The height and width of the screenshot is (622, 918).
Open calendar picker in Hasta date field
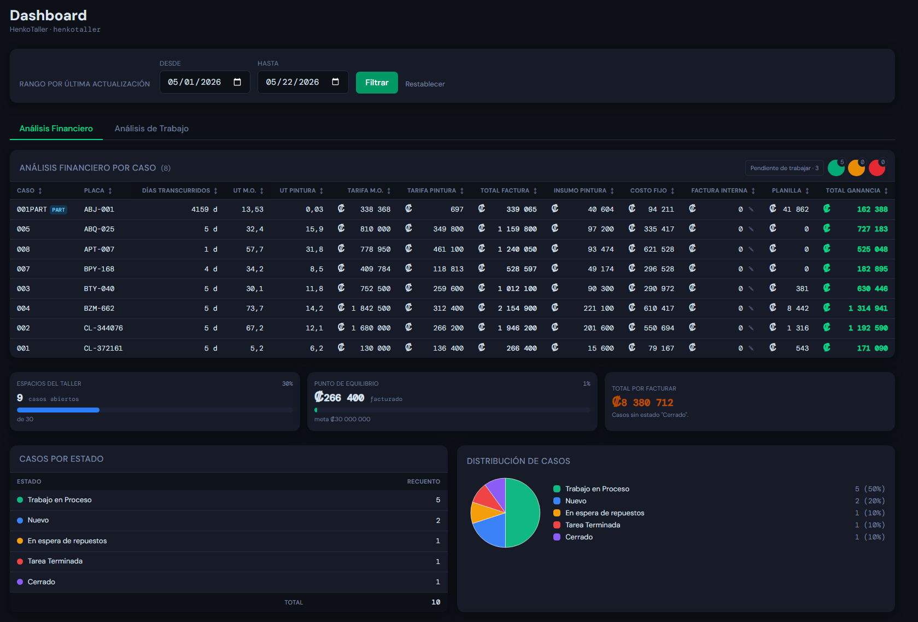pyautogui.click(x=335, y=82)
